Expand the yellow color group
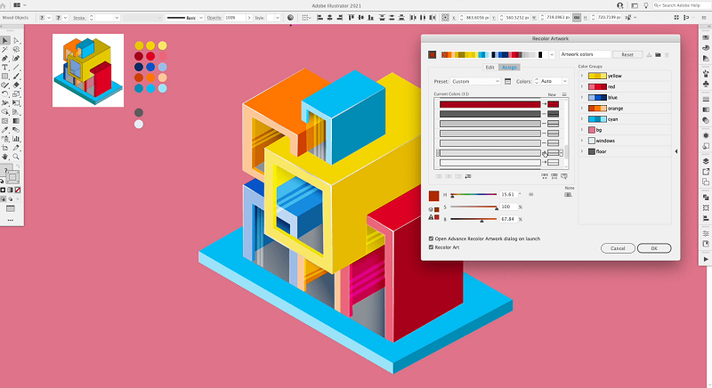 581,76
